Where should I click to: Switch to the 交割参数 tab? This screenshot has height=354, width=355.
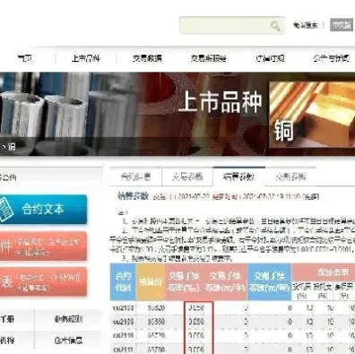click(290, 177)
